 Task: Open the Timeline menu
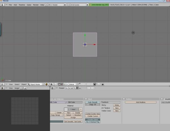tap(22, 5)
